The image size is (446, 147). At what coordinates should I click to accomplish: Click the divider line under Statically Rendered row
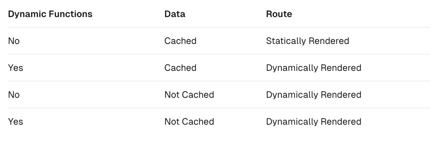pyautogui.click(x=219, y=54)
